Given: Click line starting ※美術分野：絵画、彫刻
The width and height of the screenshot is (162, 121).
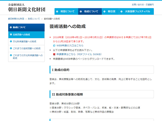Looking at the screenshot, I should (x=82, y=112).
